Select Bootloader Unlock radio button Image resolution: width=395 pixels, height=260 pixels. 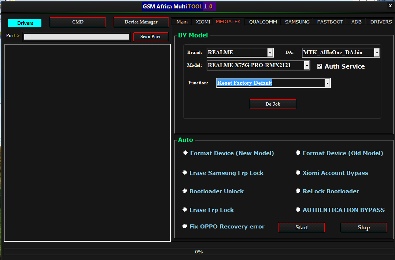pos(185,191)
